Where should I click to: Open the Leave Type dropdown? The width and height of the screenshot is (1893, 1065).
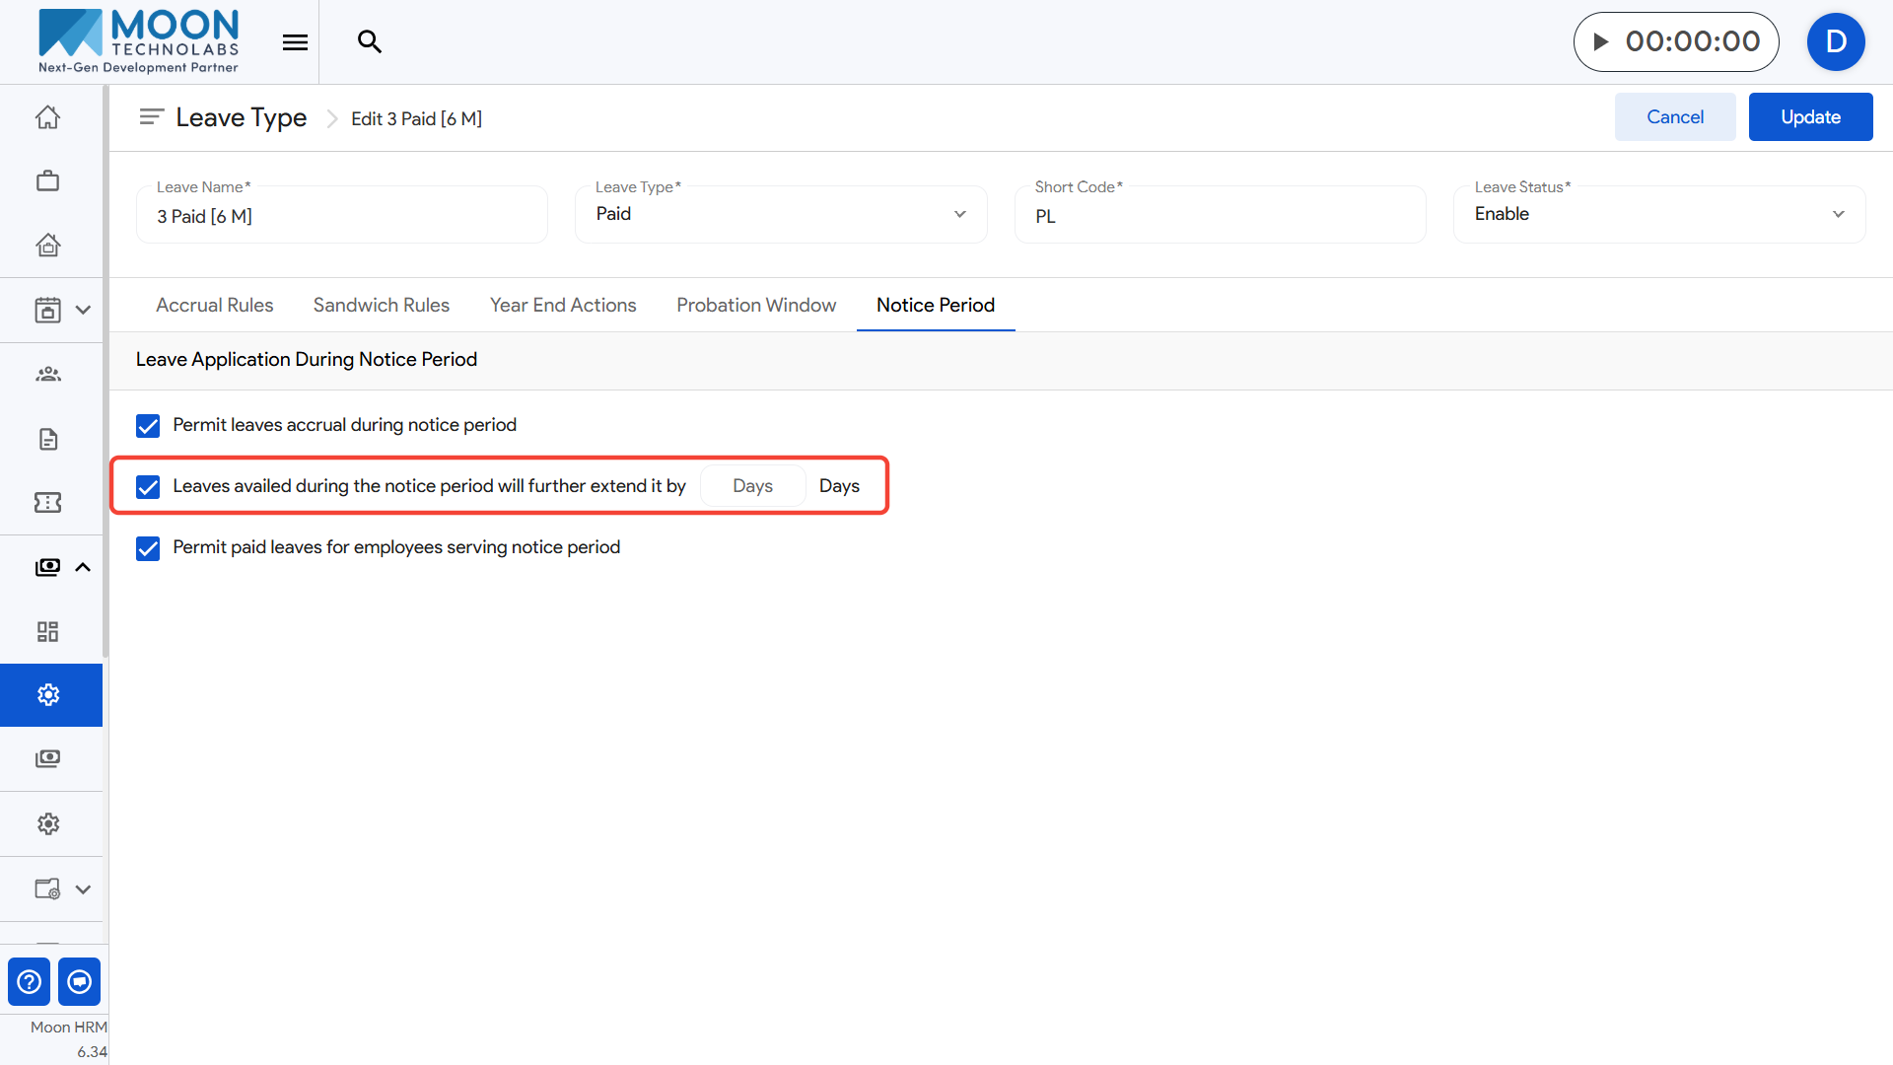click(780, 214)
